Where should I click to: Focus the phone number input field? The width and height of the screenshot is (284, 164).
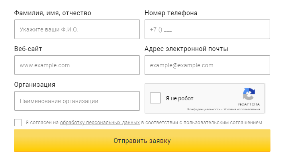point(207,29)
